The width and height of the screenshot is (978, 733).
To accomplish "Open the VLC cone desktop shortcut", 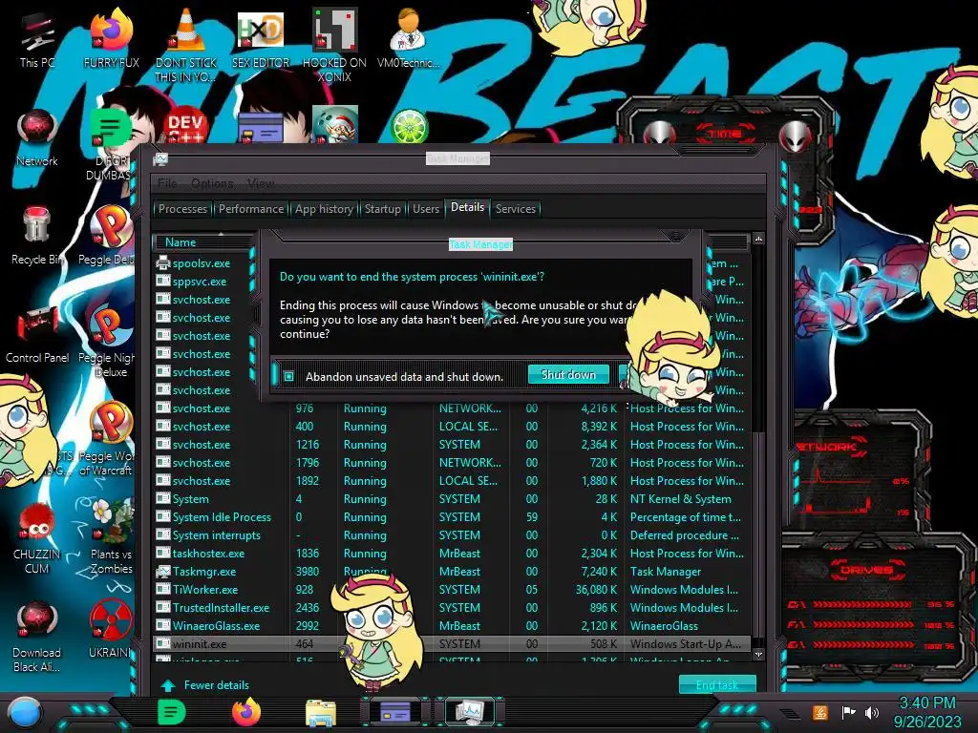I will [186, 44].
